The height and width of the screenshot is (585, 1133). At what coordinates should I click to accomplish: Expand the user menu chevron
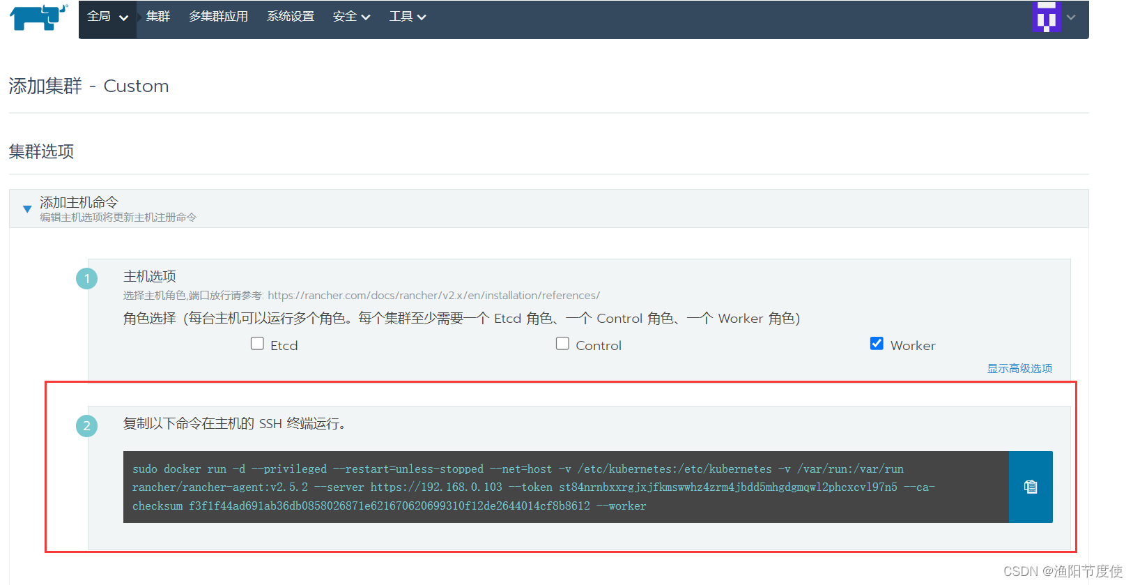1072,17
